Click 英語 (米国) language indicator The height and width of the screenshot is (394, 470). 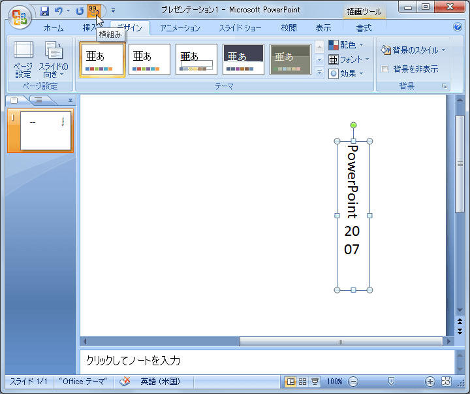[161, 382]
